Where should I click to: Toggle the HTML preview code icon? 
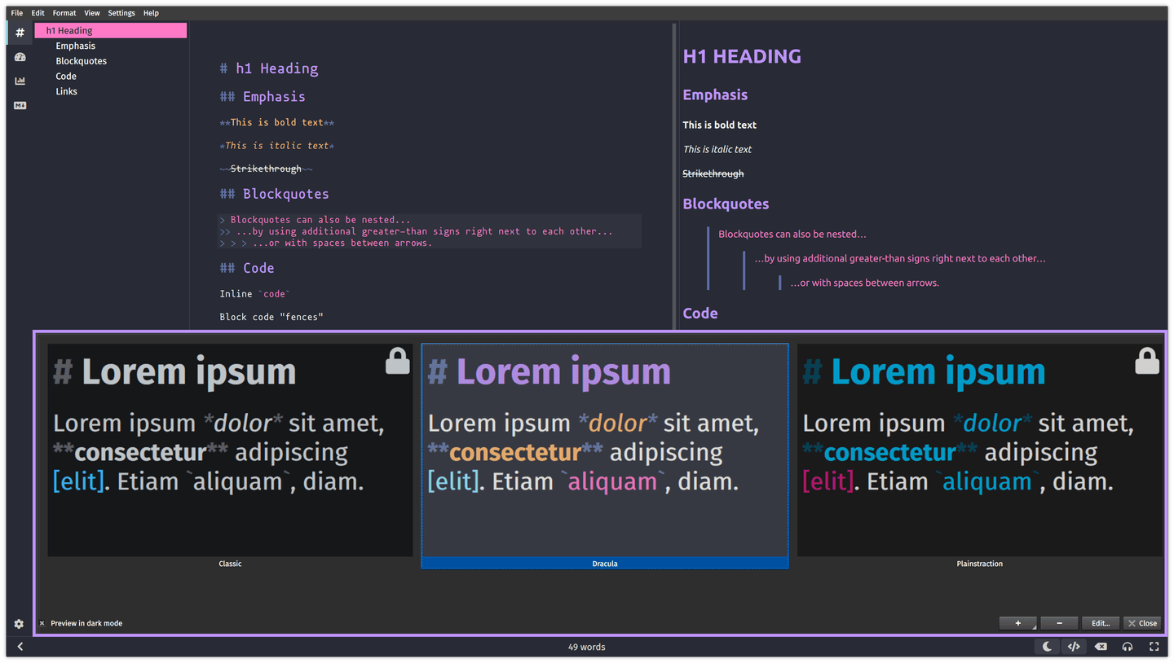[1074, 647]
